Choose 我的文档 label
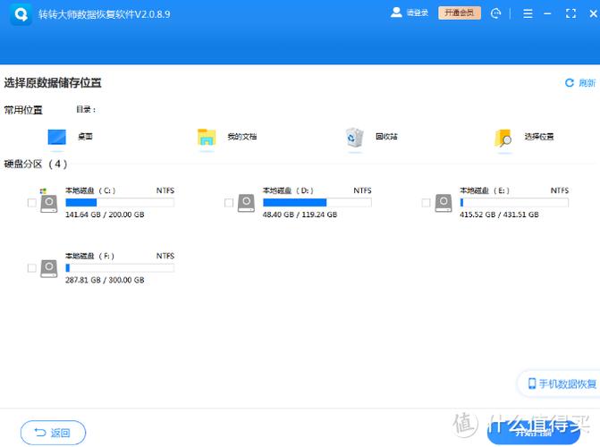The image size is (600, 447). coord(241,137)
